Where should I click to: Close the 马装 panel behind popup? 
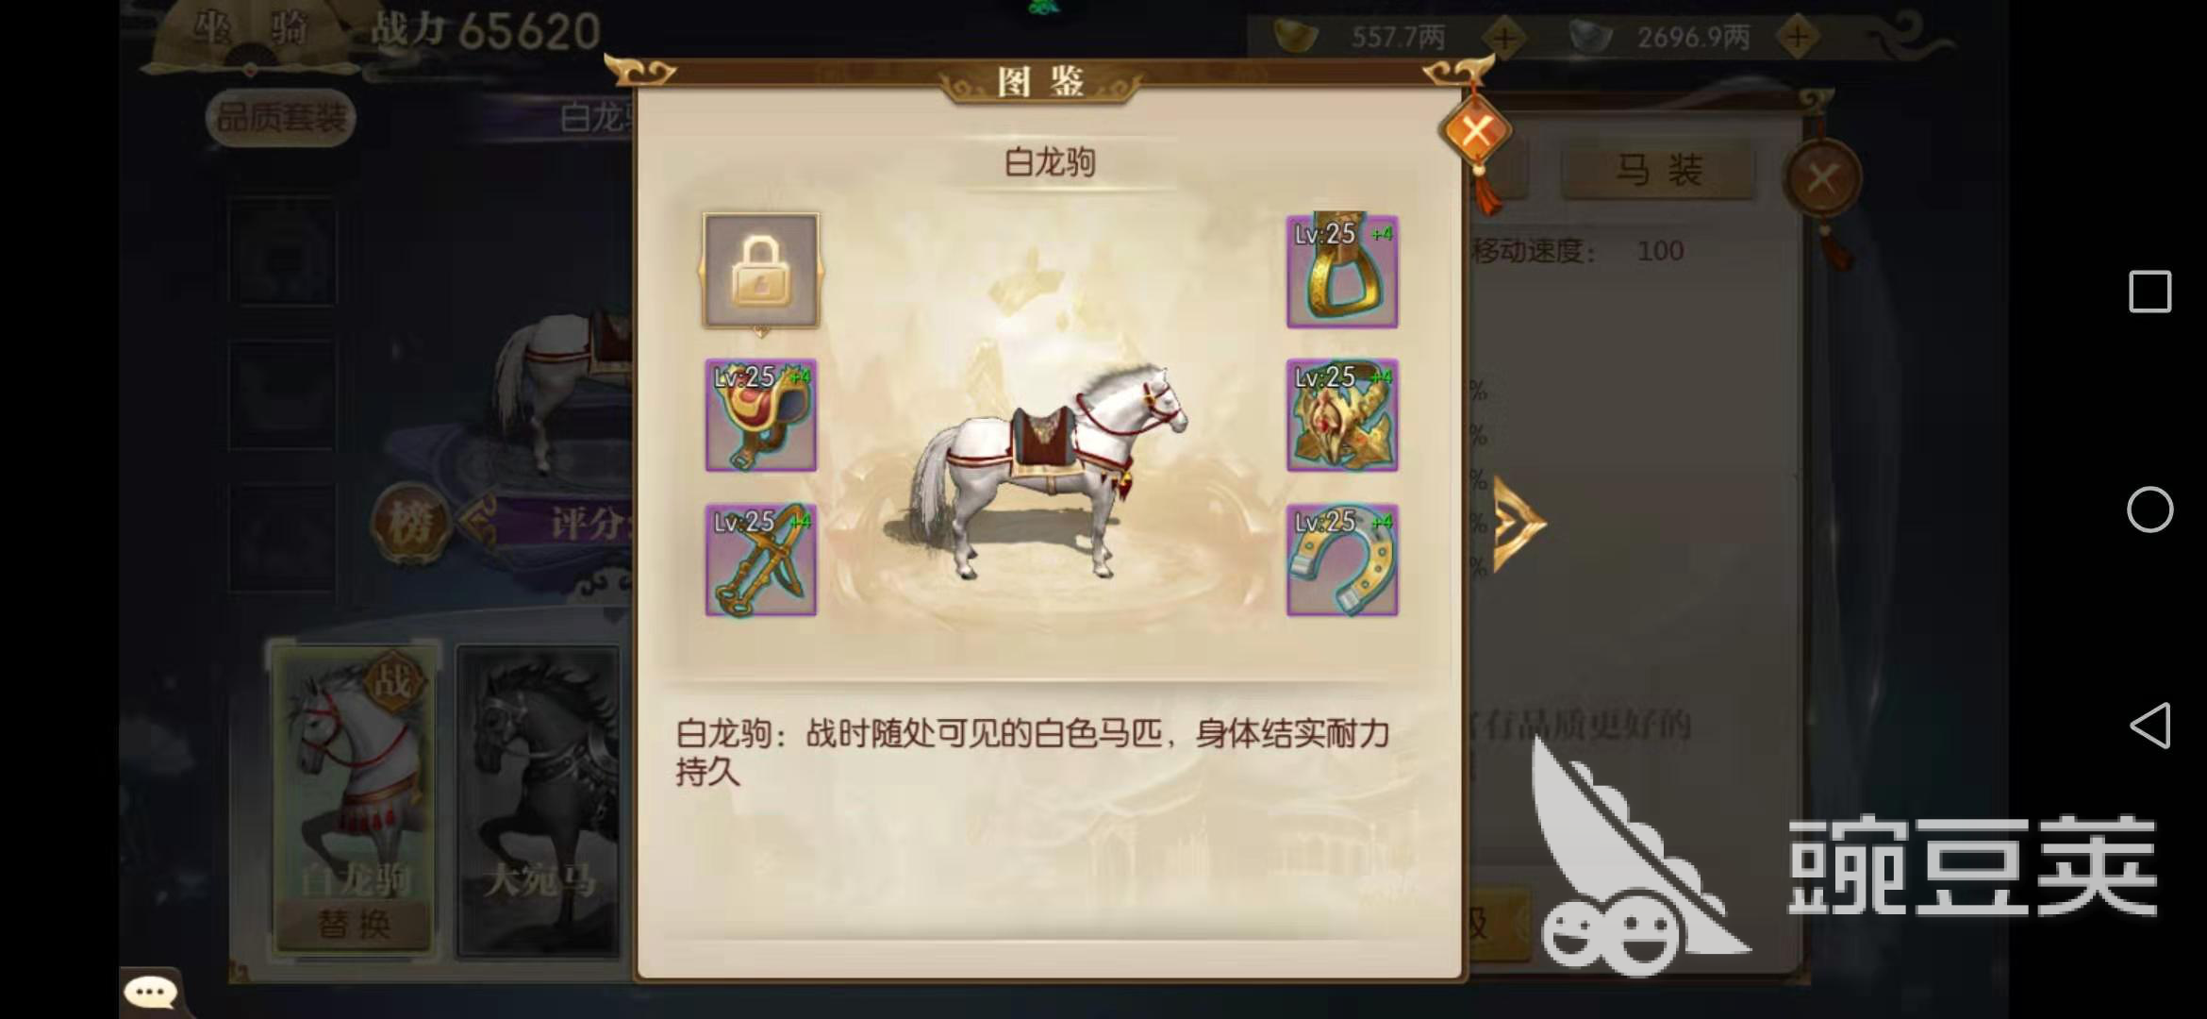point(1822,177)
